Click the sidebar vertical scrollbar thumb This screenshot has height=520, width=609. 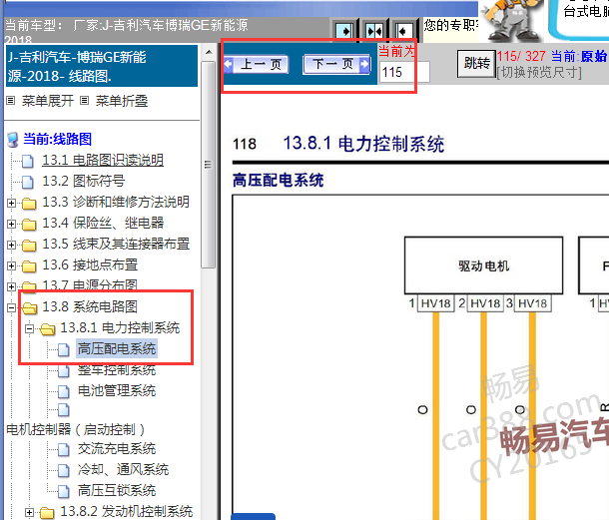pos(209,165)
